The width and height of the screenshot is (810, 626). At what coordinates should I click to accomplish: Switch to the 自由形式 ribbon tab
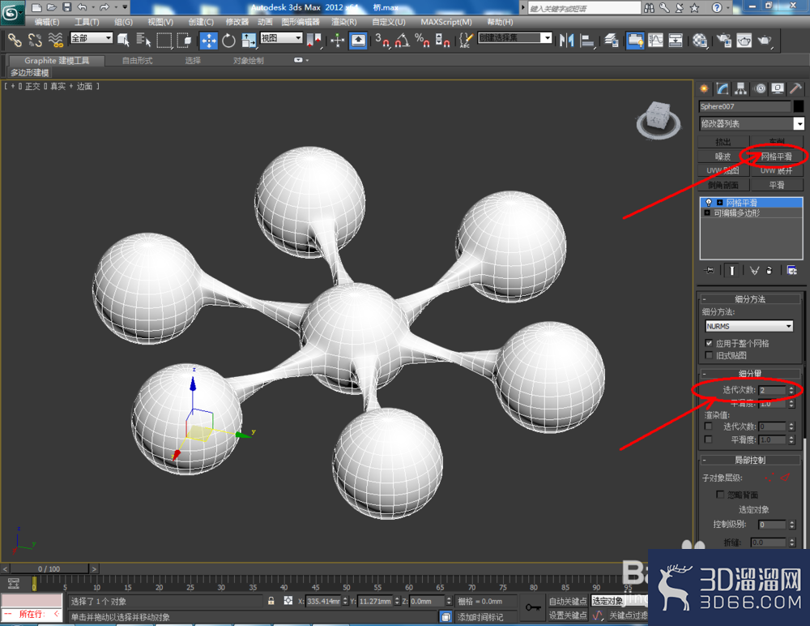click(x=138, y=61)
